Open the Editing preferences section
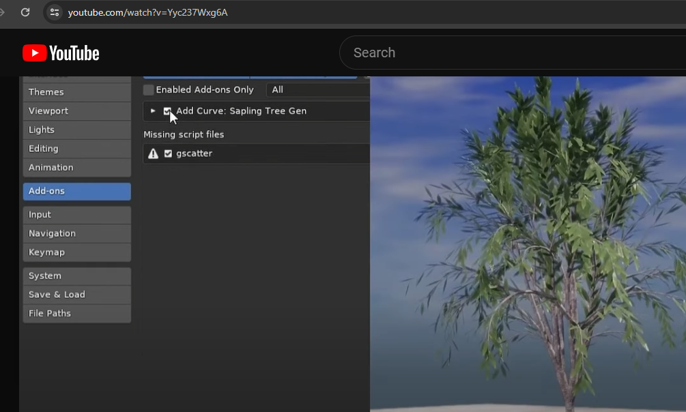The height and width of the screenshot is (412, 686). [x=77, y=149]
